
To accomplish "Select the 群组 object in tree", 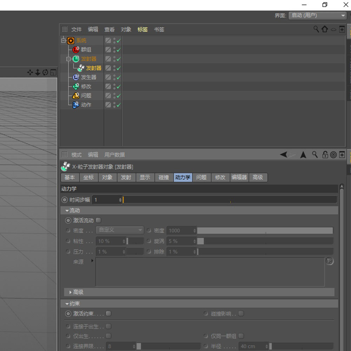I will tap(86, 50).
